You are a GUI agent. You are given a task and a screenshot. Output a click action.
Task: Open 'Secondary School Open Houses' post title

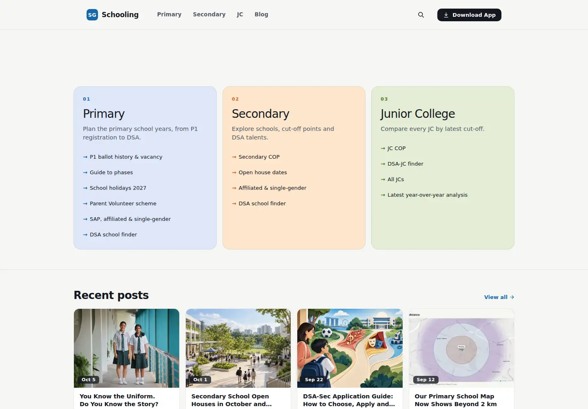click(x=232, y=400)
